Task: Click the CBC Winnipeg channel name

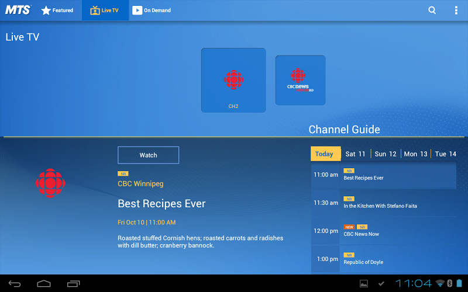Action: tap(140, 184)
